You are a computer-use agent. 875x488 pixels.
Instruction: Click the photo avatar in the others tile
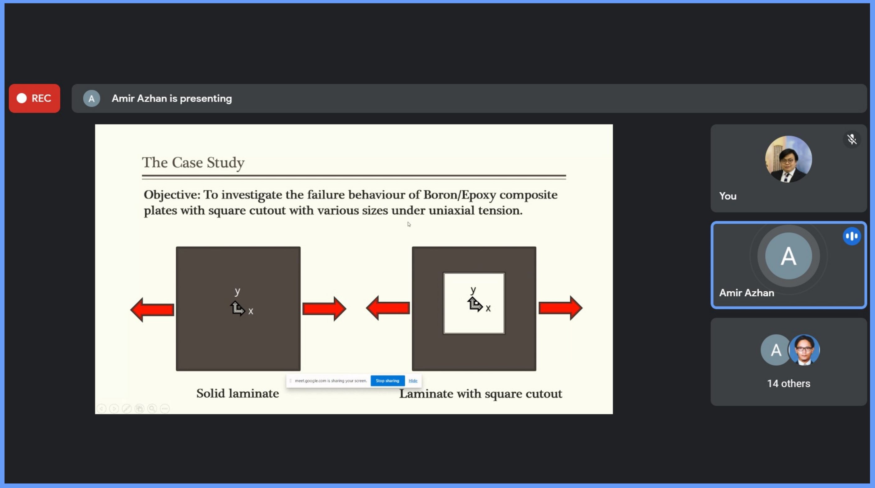click(804, 350)
